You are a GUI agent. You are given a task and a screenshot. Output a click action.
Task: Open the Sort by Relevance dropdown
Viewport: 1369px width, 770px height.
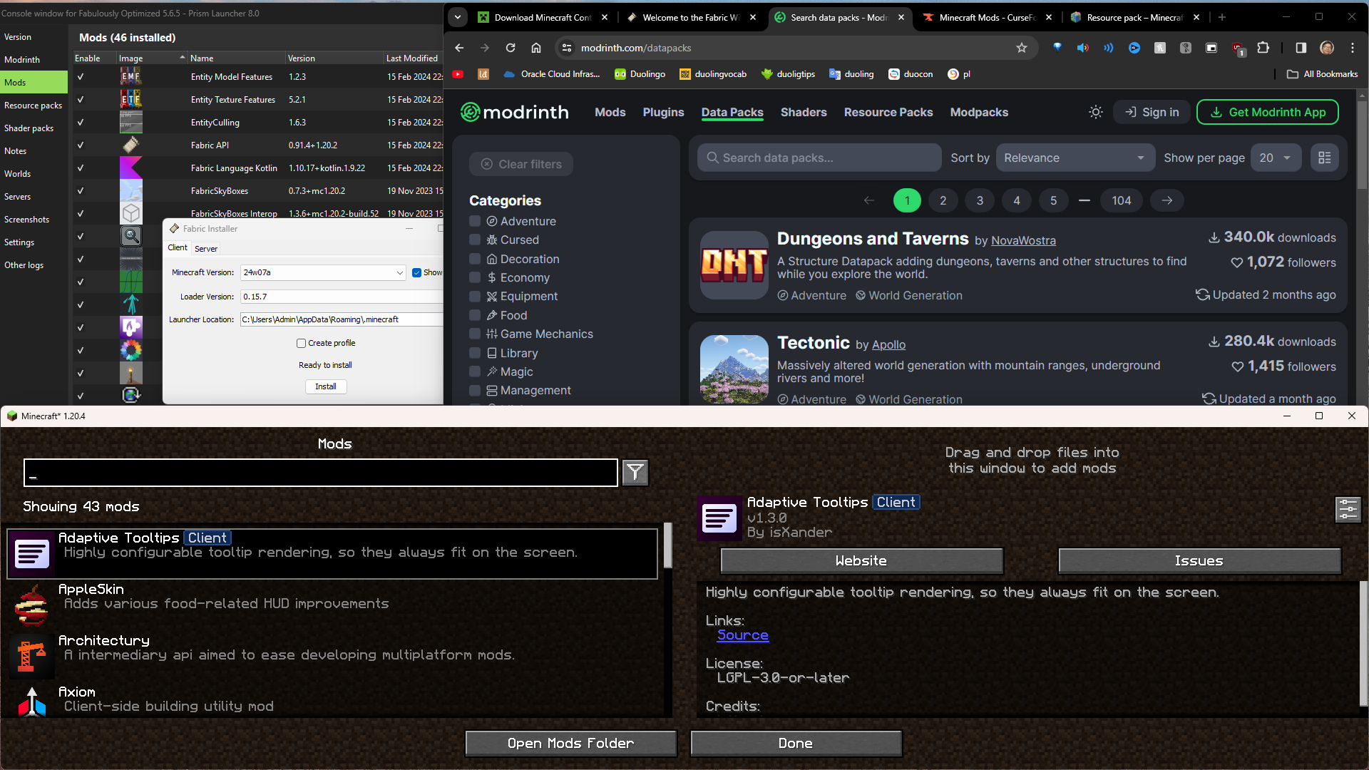(1075, 158)
